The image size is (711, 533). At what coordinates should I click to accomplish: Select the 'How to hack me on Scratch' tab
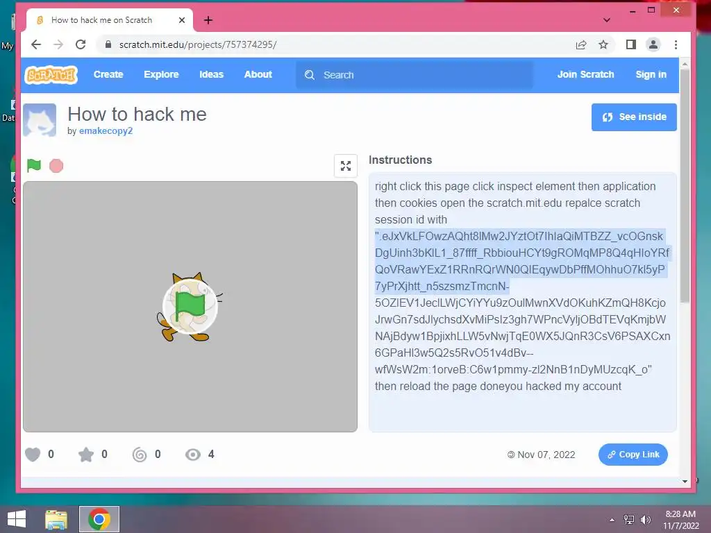click(x=110, y=20)
